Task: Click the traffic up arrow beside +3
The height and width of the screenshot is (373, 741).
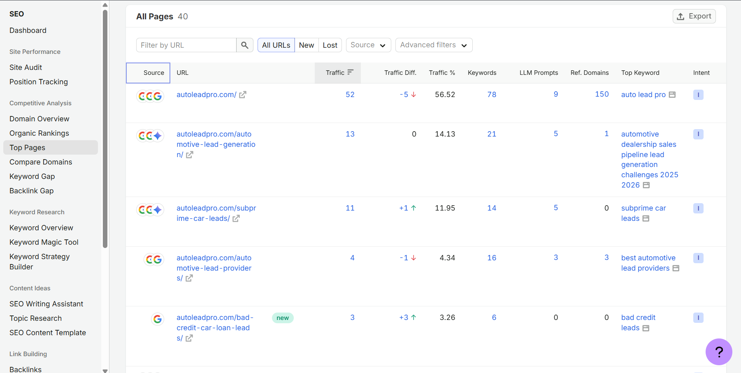Action: (x=413, y=317)
